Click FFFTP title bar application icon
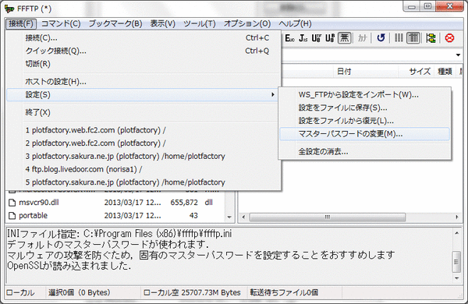Image resolution: width=468 pixels, height=304 pixels. tap(9, 9)
